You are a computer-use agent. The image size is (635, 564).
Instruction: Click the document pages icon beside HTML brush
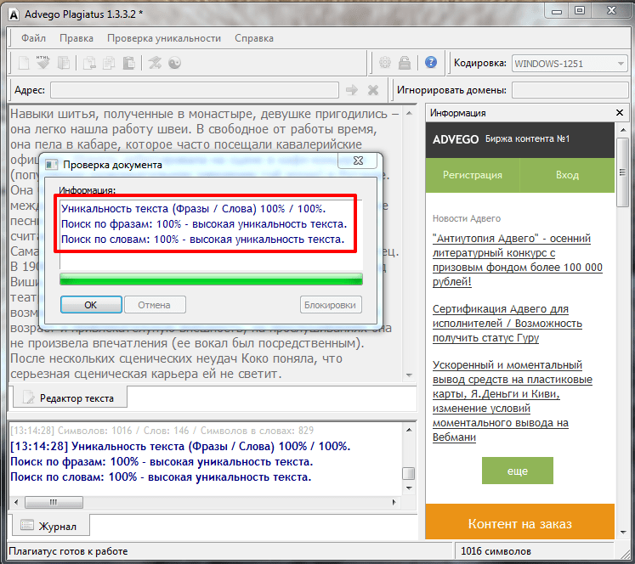click(63, 63)
